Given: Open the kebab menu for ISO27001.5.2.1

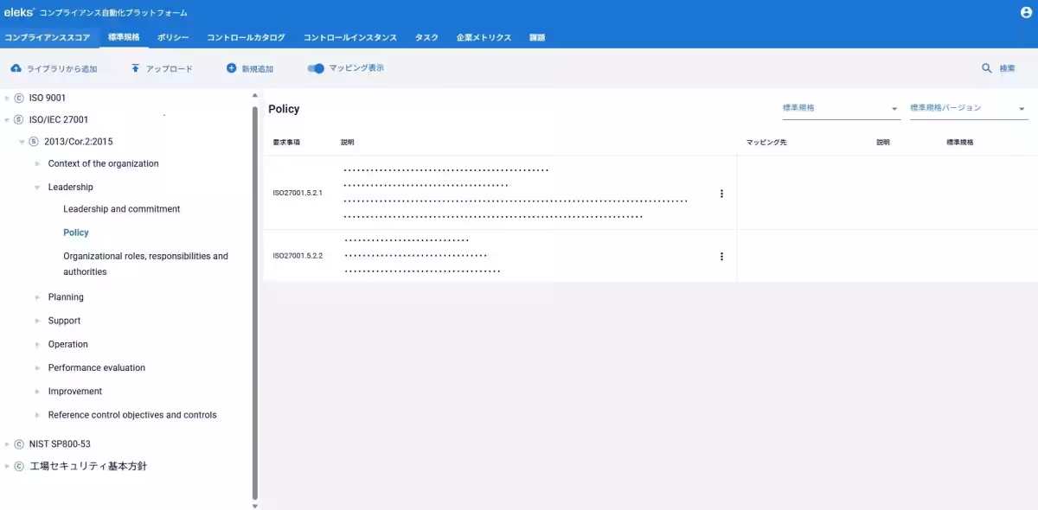Looking at the screenshot, I should pyautogui.click(x=721, y=194).
